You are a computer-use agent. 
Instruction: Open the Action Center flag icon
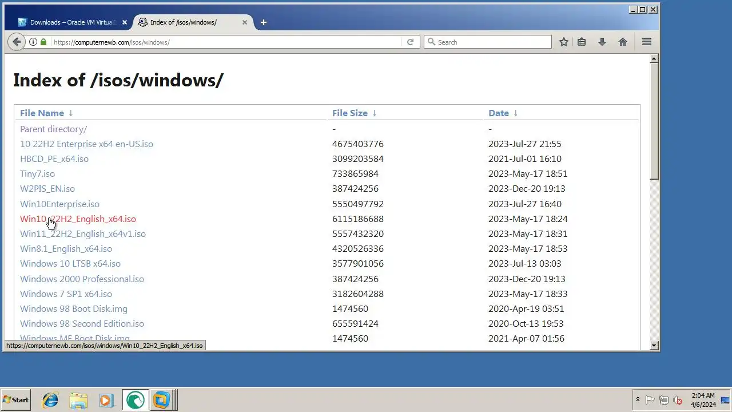click(x=650, y=400)
